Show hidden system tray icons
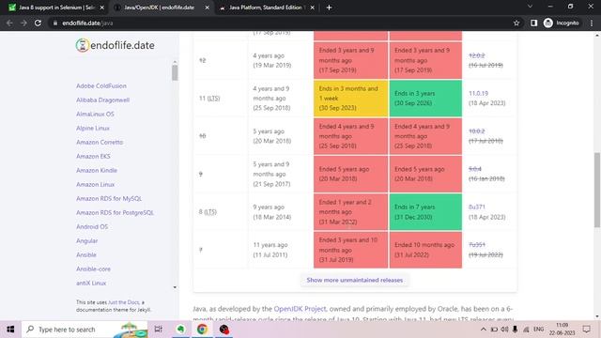 point(484,330)
